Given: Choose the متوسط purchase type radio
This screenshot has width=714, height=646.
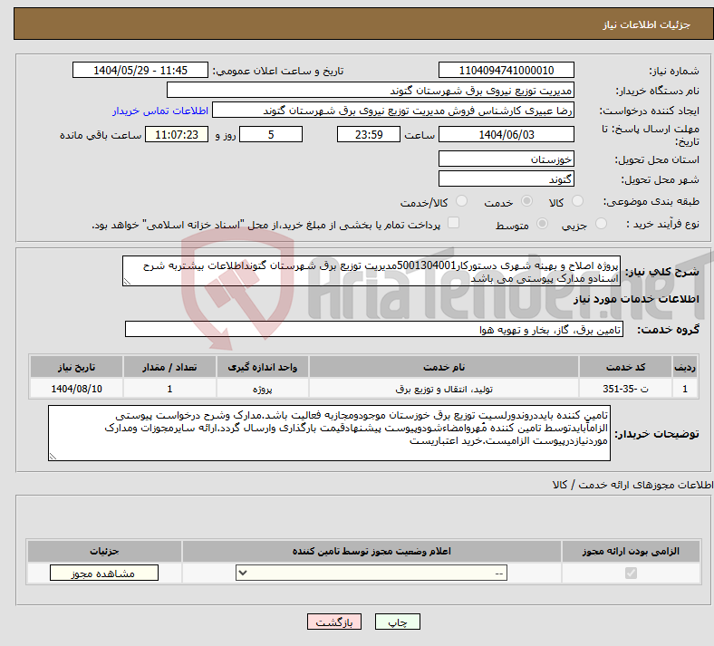Looking at the screenshot, I should [x=542, y=224].
